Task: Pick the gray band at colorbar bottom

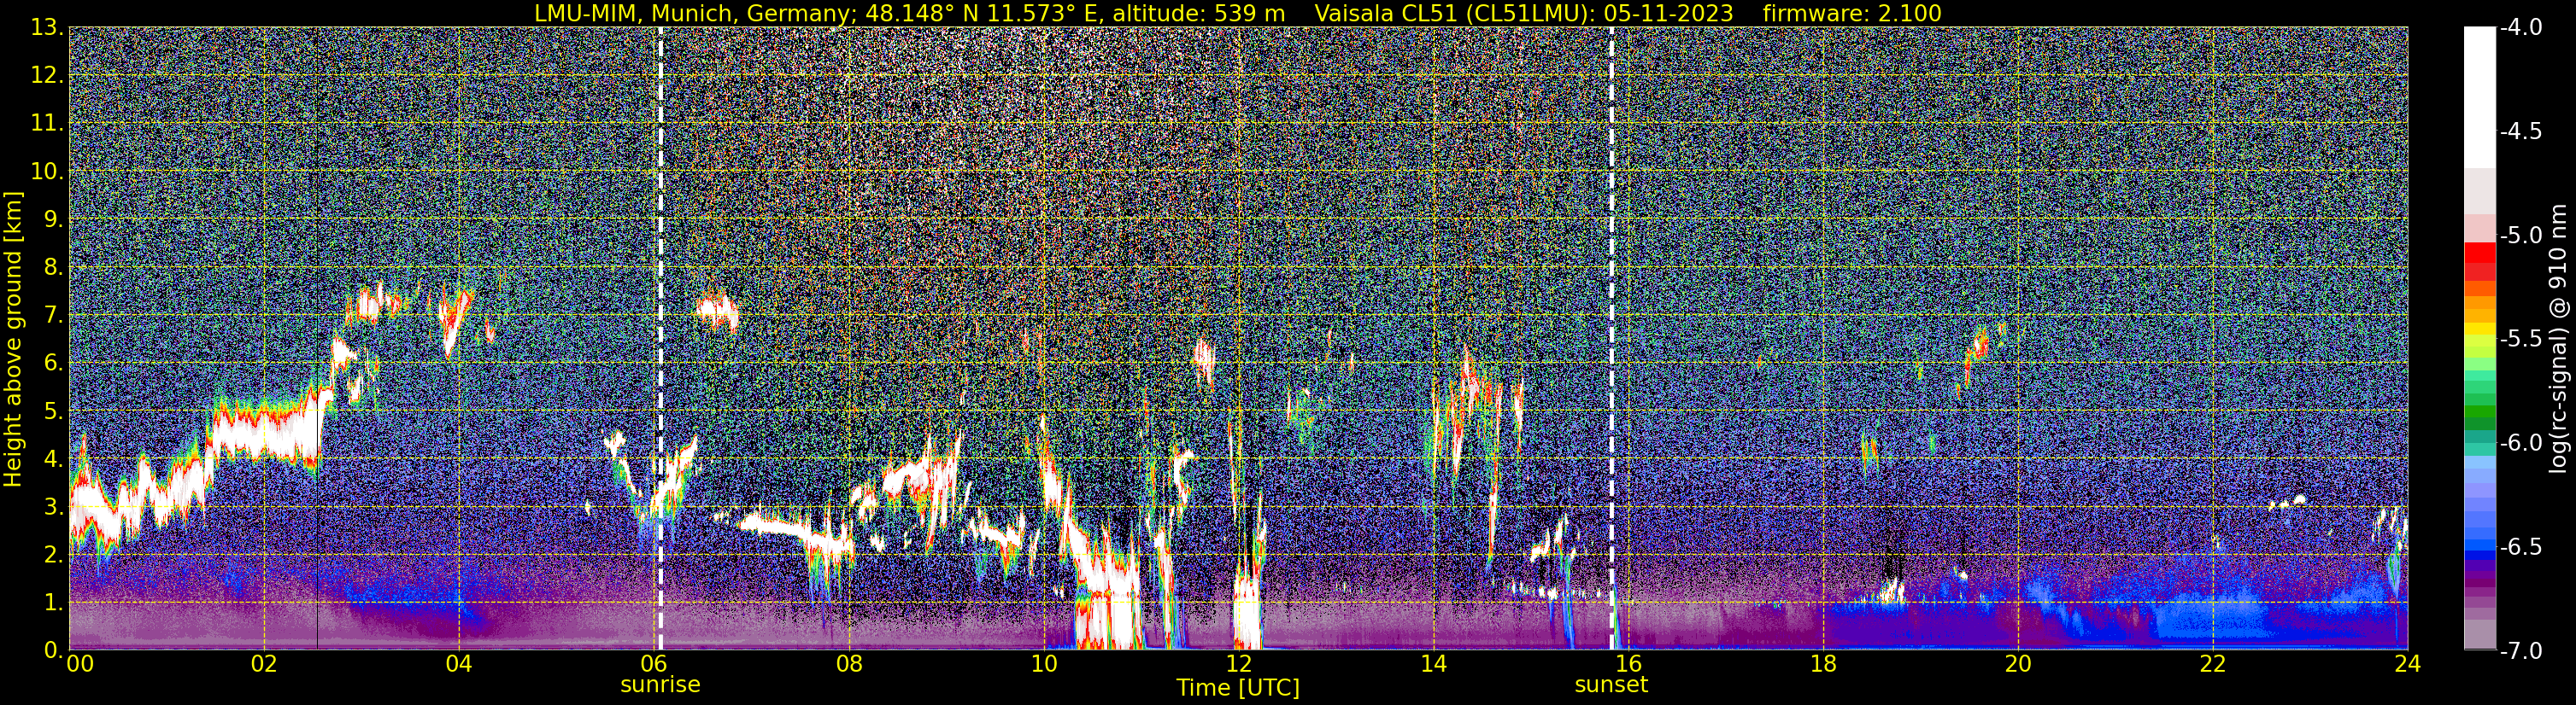Action: point(2479,635)
